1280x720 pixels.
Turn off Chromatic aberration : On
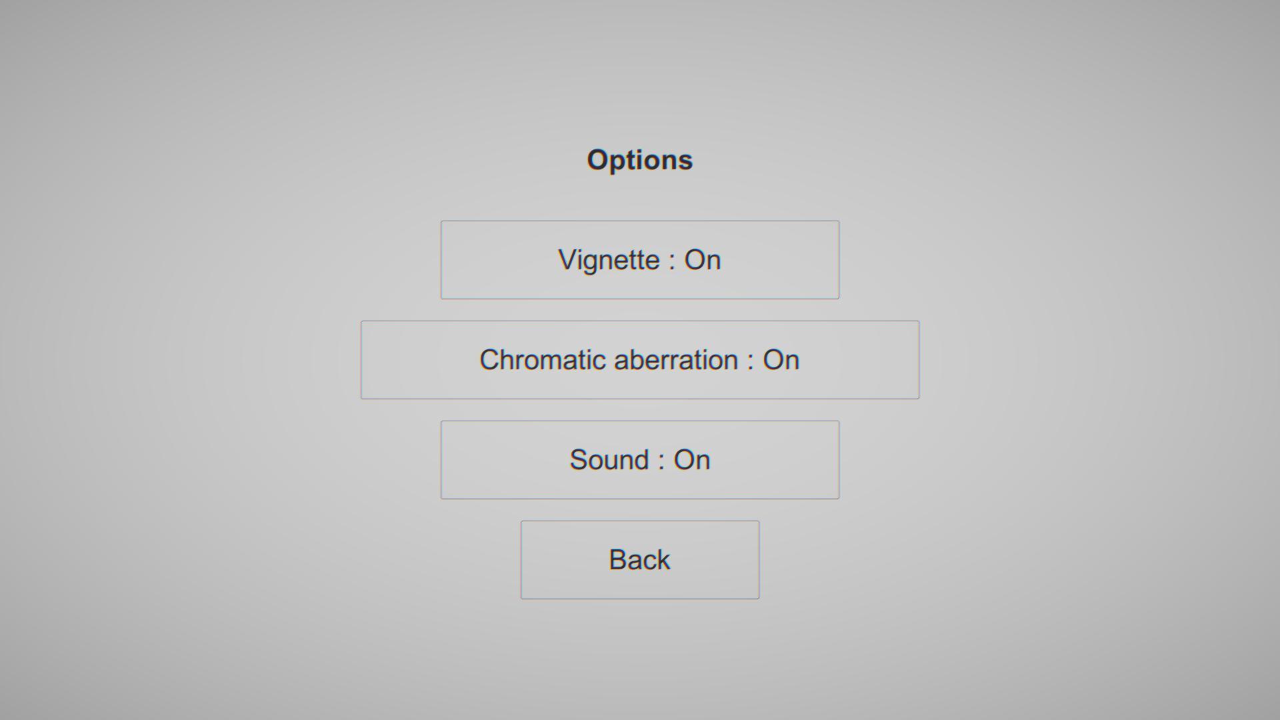pos(640,360)
